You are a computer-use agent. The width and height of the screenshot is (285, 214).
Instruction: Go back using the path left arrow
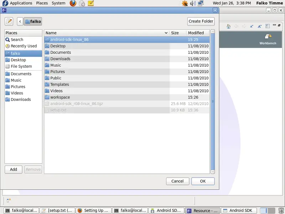pyautogui.click(x=20, y=21)
